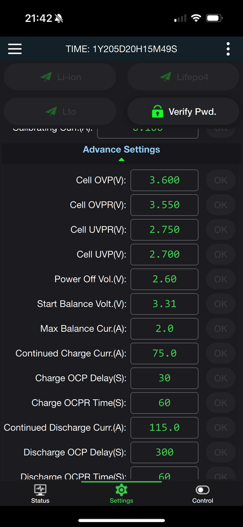This screenshot has height=527, width=243.
Task: Open the Control toggle tab
Action: click(202, 490)
